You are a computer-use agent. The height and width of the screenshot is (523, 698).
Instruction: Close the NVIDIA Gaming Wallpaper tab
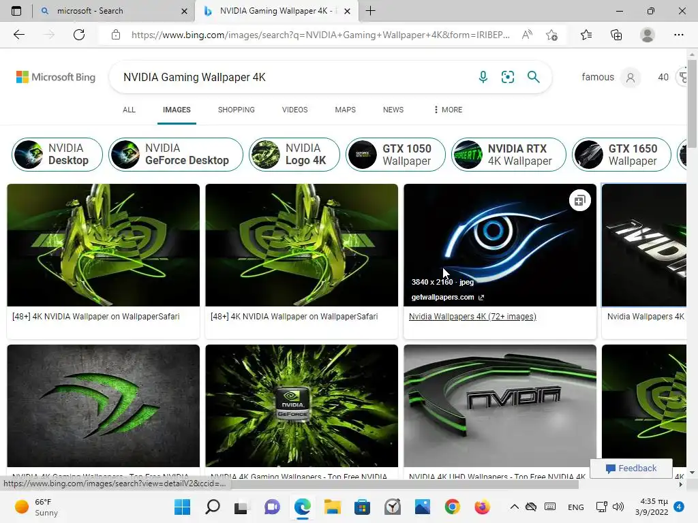point(348,11)
